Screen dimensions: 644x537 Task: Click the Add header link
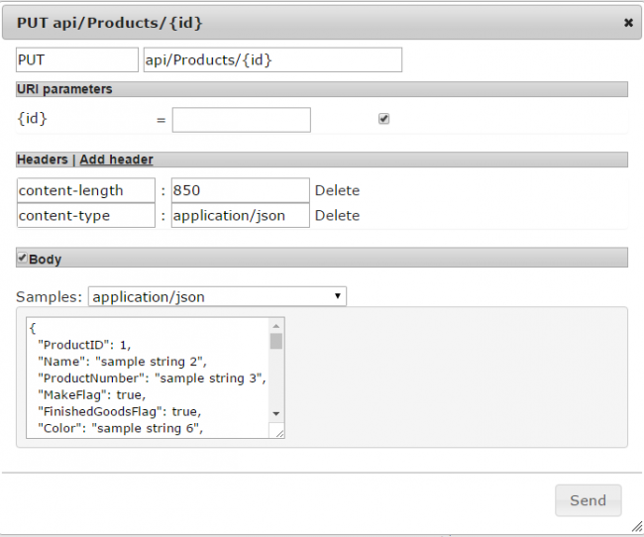pyautogui.click(x=116, y=160)
